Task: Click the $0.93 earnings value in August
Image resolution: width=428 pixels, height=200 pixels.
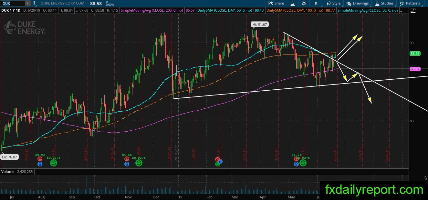Action: [x=39, y=155]
